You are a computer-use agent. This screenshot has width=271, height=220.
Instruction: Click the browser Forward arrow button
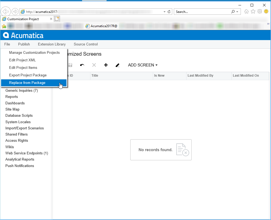(15, 12)
